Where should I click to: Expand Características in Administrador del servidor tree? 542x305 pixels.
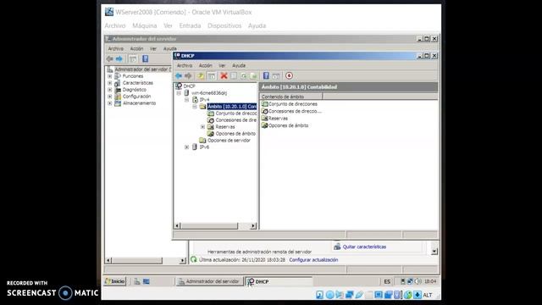coord(110,83)
